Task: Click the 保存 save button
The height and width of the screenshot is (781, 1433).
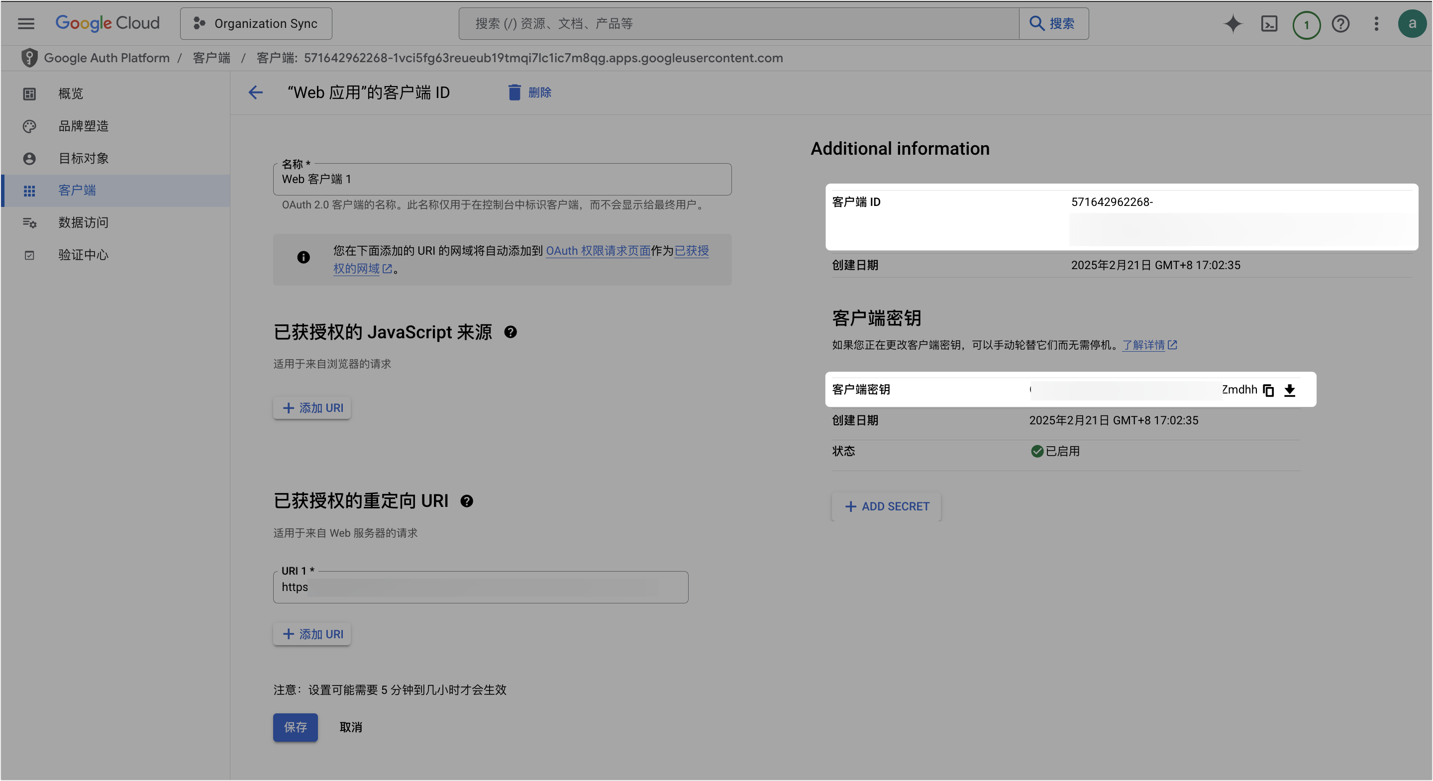Action: (x=296, y=727)
